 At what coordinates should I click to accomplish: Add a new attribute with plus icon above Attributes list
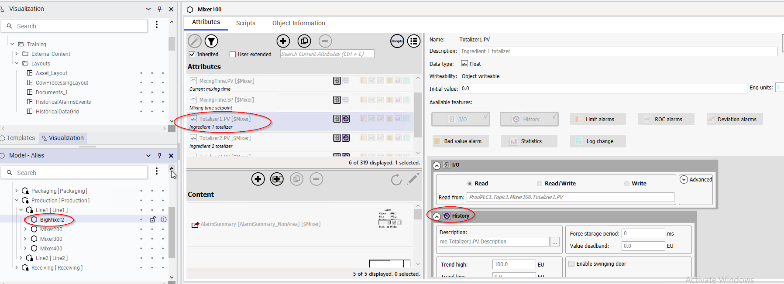pyautogui.click(x=283, y=41)
